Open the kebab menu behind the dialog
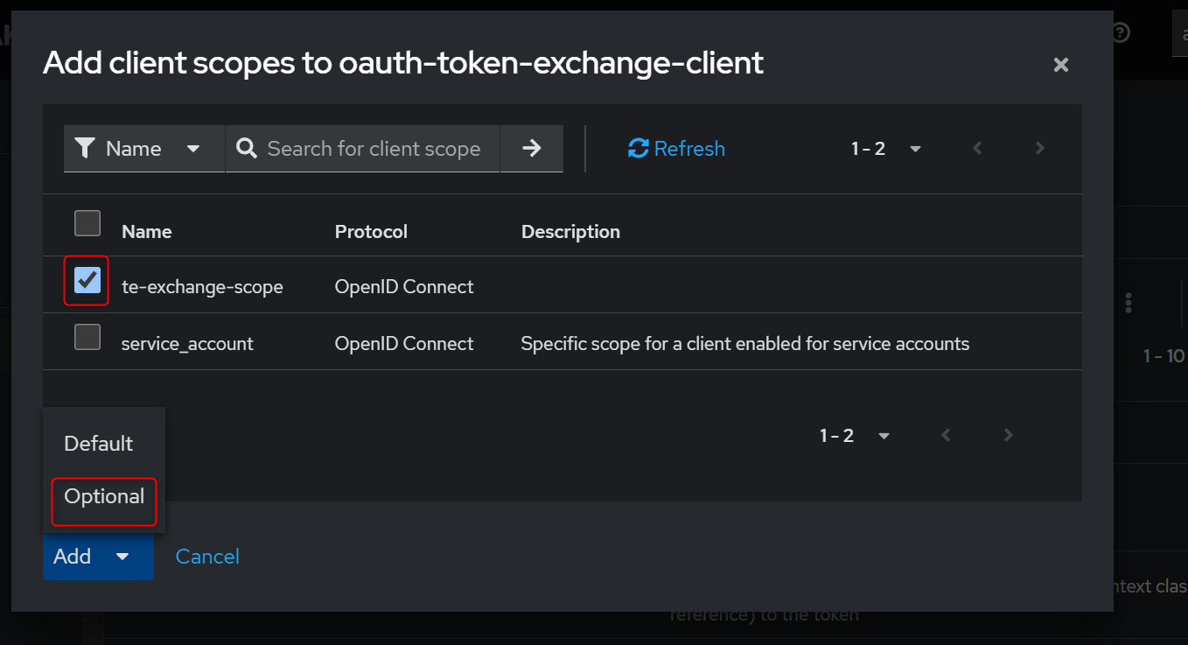 point(1129,303)
